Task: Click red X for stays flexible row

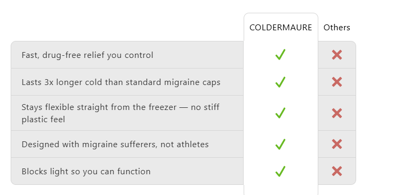Action: [x=337, y=113]
